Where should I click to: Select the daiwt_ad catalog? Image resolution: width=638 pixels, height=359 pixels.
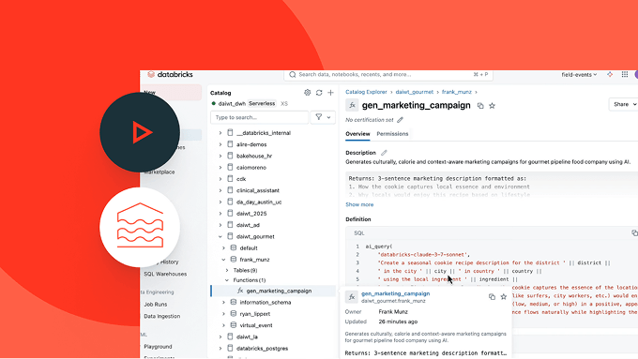pyautogui.click(x=248, y=225)
